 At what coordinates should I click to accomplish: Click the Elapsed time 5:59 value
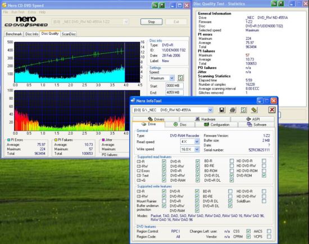pyautogui.click(x=249, y=80)
